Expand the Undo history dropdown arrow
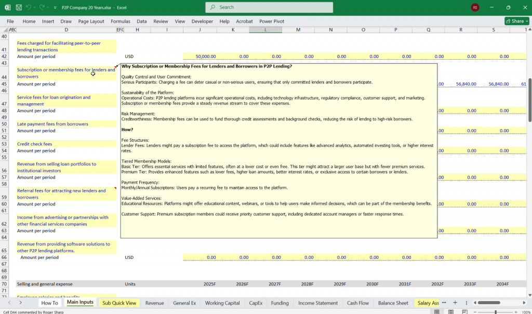 [x=34, y=7]
